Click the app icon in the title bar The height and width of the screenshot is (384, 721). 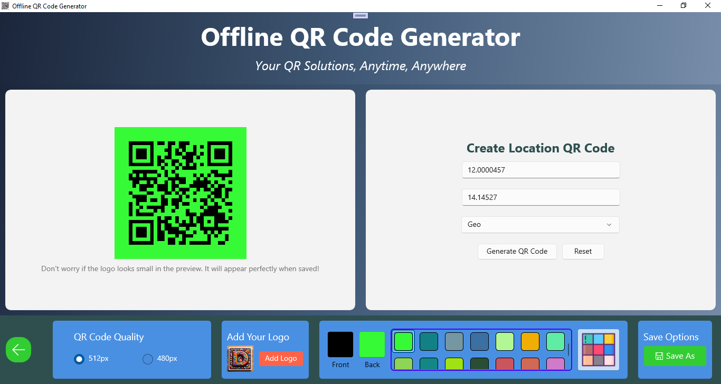click(6, 6)
